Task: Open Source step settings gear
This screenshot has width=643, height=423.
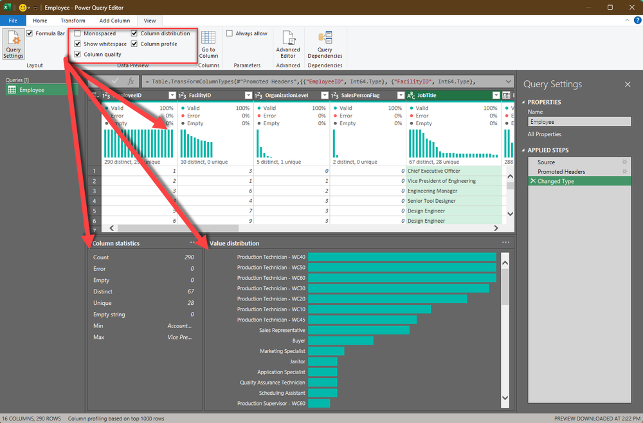Action: click(624, 162)
